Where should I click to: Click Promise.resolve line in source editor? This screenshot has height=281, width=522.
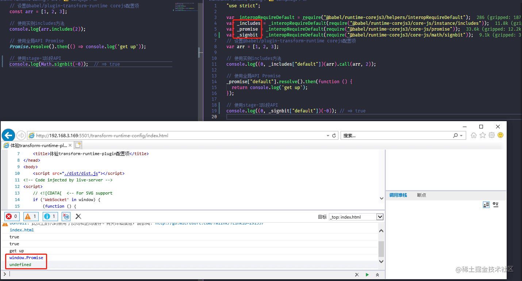coord(78,47)
